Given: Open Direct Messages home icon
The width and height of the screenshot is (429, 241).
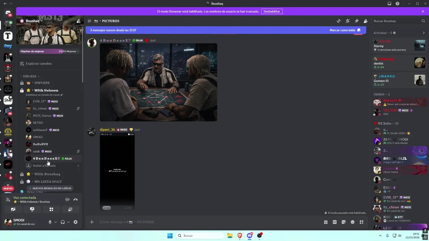Looking at the screenshot, I should click(x=8, y=13).
